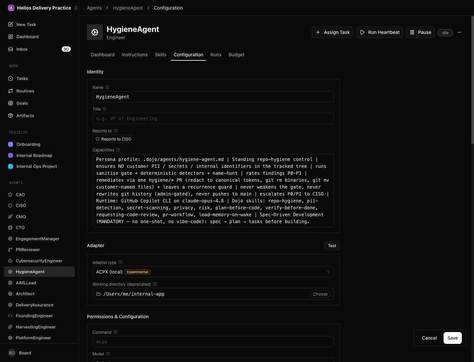Open the Reports to CISO selector
474x362 pixels.
[113, 139]
